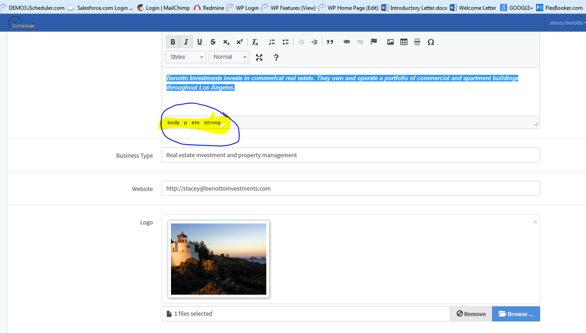Open the Styles dropdown

click(186, 57)
